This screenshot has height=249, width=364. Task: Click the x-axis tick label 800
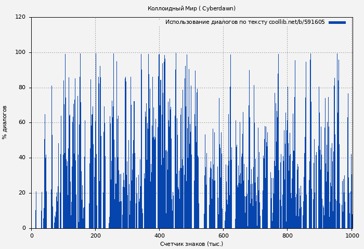(x=288, y=236)
